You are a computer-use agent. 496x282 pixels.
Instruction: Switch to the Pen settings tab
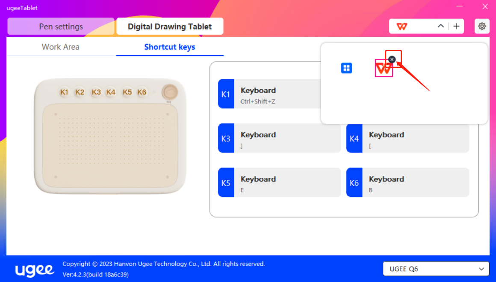point(61,26)
